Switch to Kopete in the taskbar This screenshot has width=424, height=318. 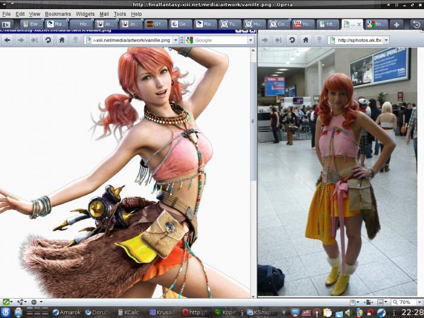tap(228, 313)
